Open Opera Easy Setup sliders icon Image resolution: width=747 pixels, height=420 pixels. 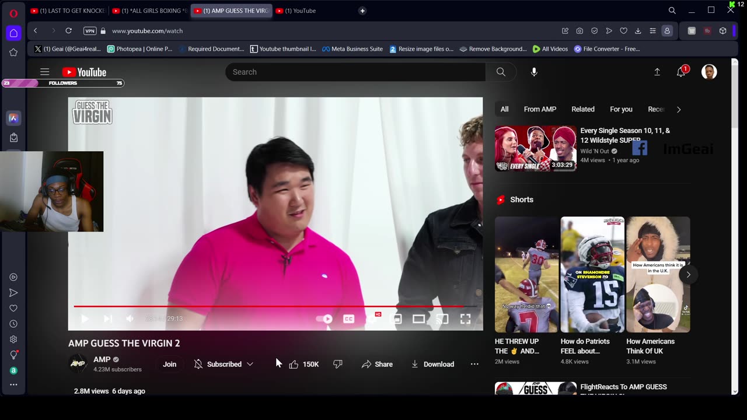(x=652, y=31)
